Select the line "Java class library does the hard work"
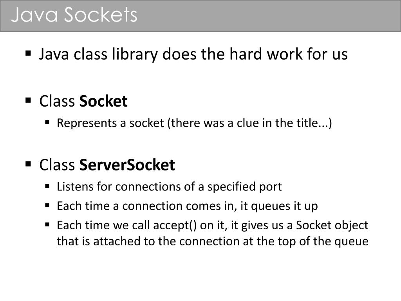The width and height of the screenshot is (401, 301). 193,54
